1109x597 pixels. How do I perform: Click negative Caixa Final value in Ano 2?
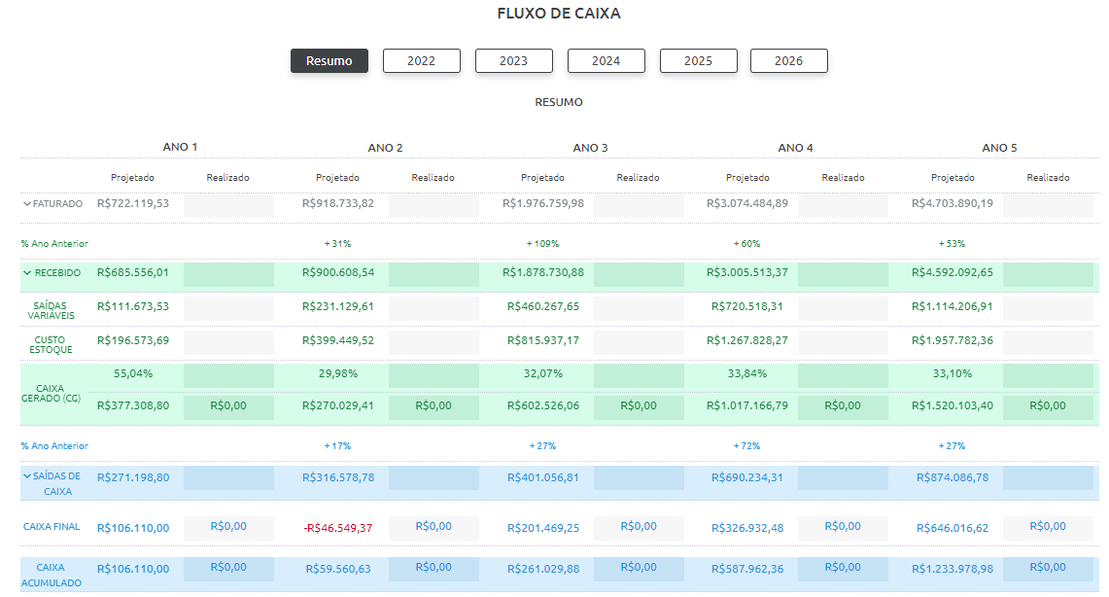click(x=337, y=528)
